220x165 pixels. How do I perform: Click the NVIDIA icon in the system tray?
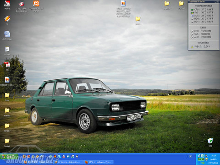[x=203, y=163]
